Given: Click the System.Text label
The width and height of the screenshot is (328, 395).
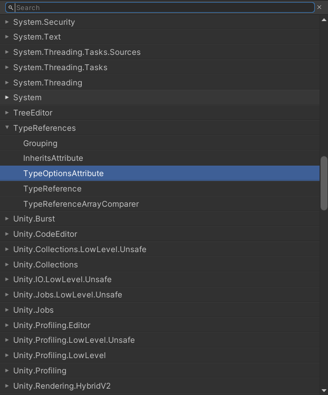Looking at the screenshot, I should [x=37, y=37].
